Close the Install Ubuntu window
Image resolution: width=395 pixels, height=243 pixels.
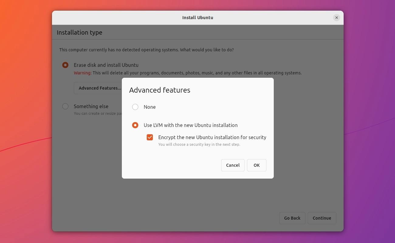336,18
